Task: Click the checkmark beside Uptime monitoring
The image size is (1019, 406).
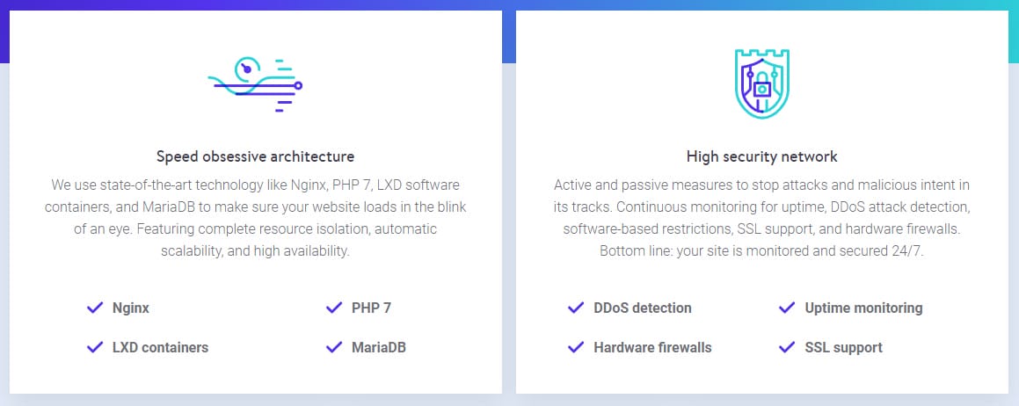Action: point(787,308)
